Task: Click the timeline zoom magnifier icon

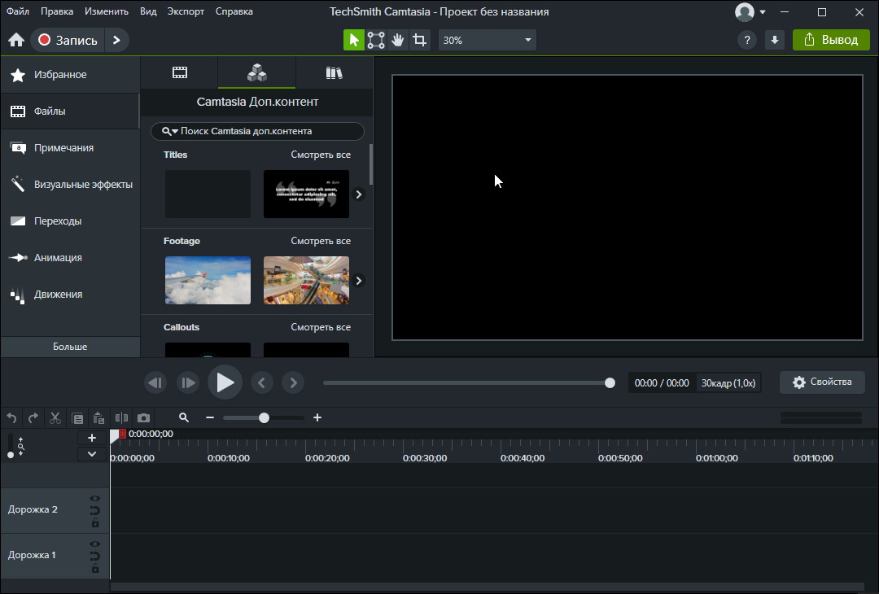Action: [x=184, y=417]
